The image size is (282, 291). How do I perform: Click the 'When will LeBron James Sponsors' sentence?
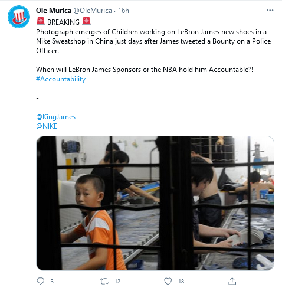tap(145, 70)
